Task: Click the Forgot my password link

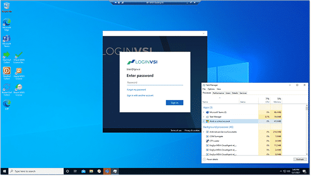Action: click(136, 90)
